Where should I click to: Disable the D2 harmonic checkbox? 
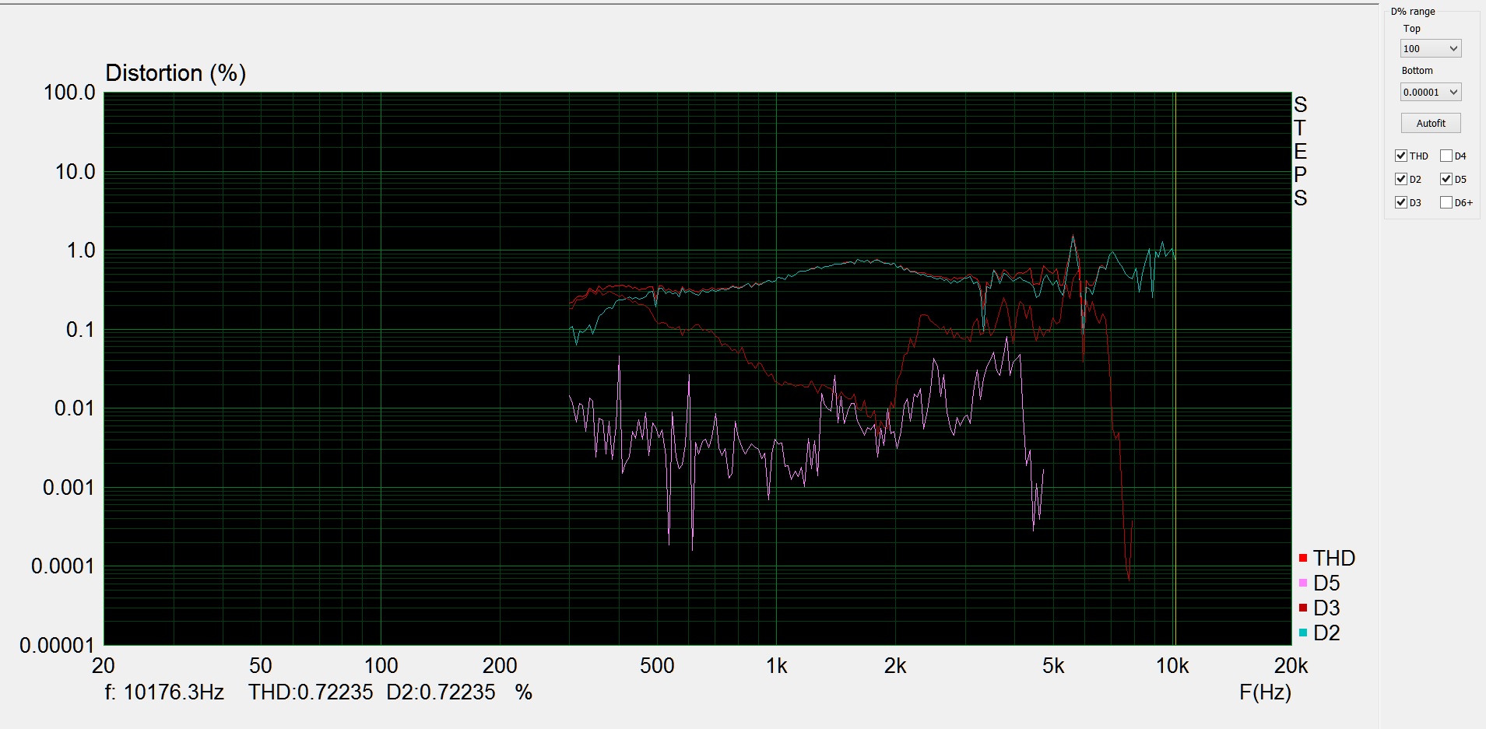(1401, 179)
